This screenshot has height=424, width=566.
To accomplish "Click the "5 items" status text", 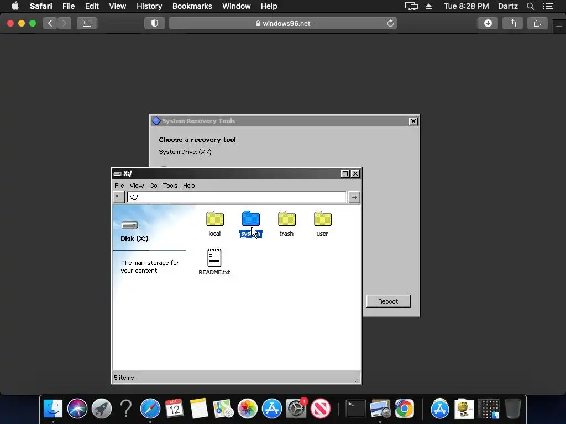I will pos(124,378).
